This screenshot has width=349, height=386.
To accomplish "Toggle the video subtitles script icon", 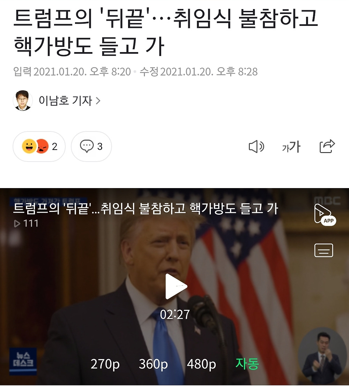I will click(324, 250).
